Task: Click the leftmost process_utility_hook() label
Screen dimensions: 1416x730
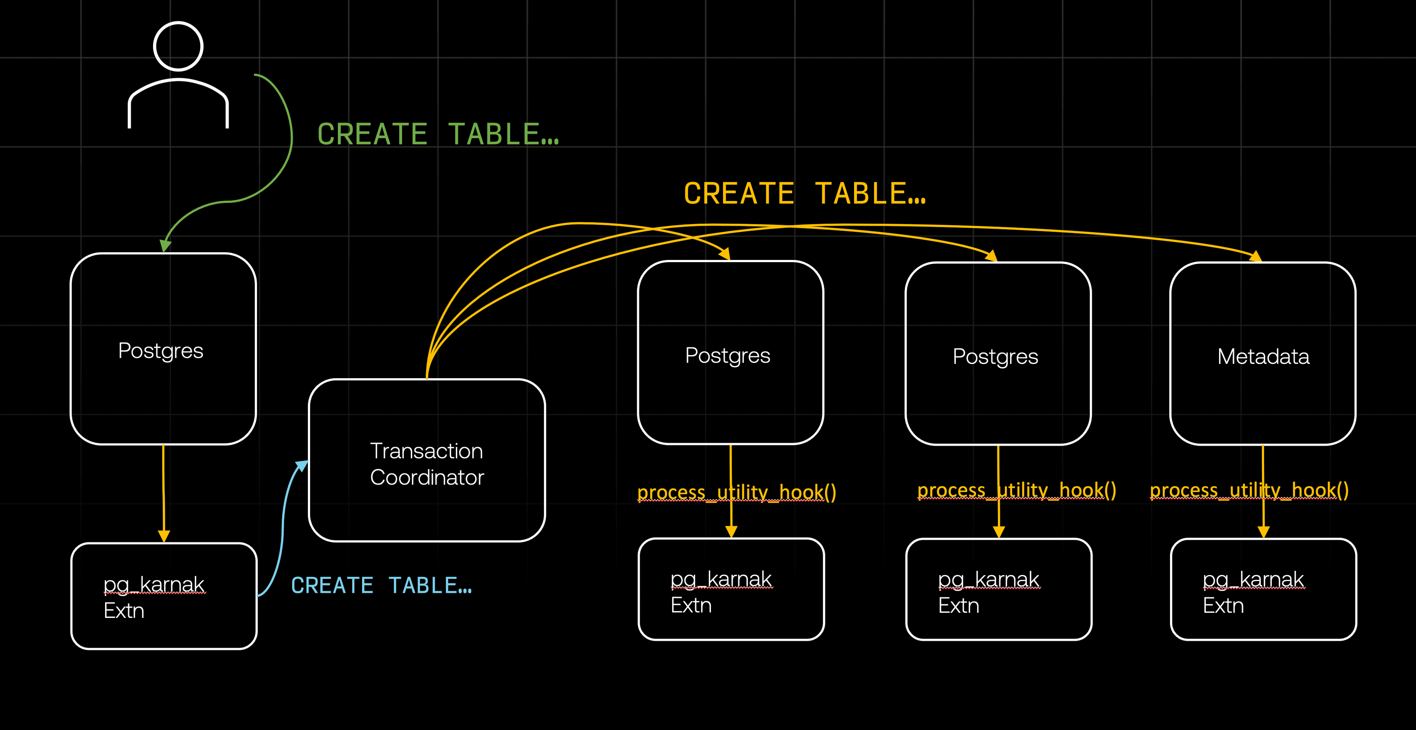Action: pos(736,492)
